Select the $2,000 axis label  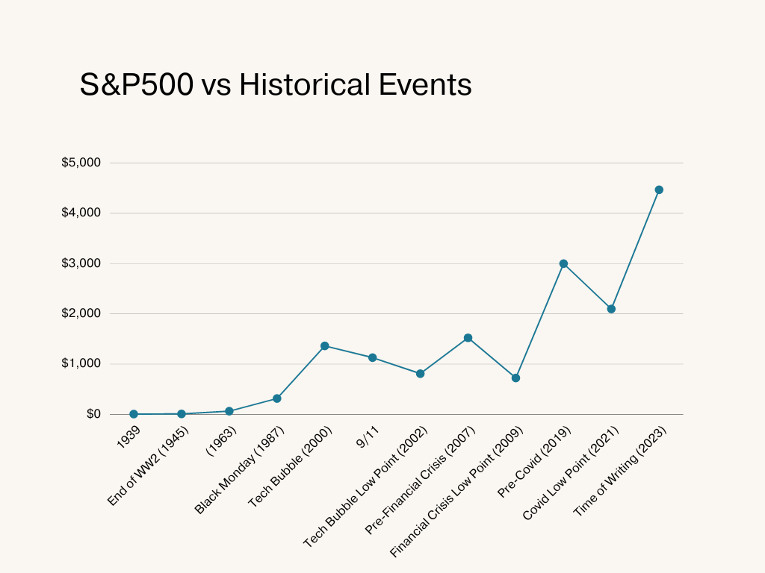coord(81,313)
